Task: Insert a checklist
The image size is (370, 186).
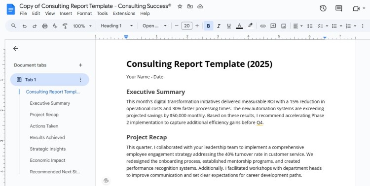Action: point(320,26)
